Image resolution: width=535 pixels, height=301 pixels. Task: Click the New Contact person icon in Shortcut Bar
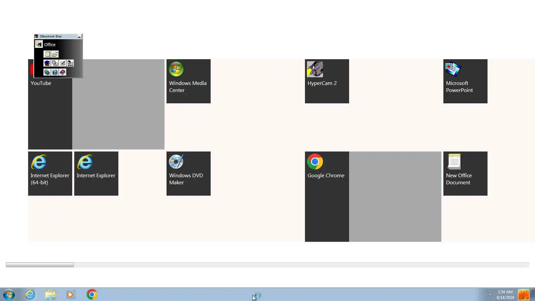click(70, 63)
